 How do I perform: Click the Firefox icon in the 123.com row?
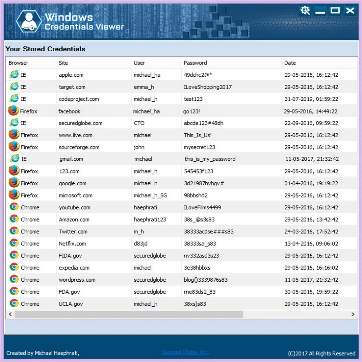click(14, 171)
